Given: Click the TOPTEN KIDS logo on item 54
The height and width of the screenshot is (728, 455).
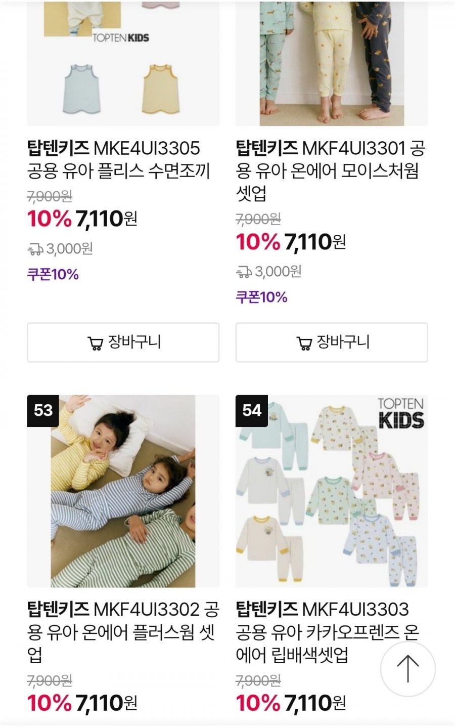Looking at the screenshot, I should click(x=401, y=413).
